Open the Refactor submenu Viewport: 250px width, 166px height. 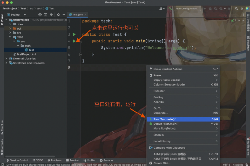pyautogui.click(x=183, y=91)
